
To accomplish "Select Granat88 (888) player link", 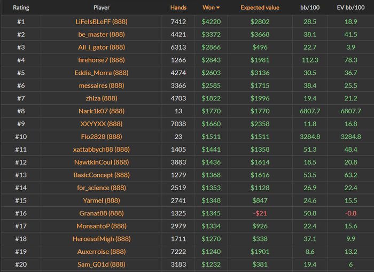I will click(101, 213).
